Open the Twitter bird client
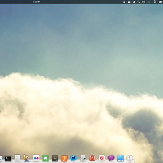 [x=74, y=158]
